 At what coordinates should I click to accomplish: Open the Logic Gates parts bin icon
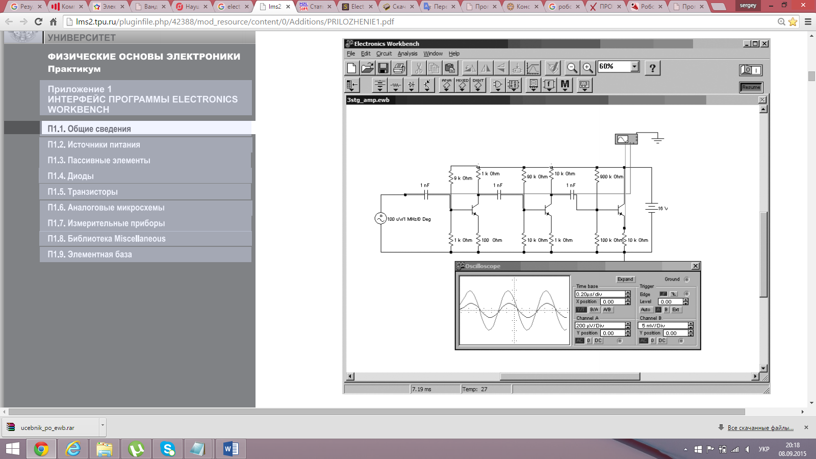coord(497,85)
